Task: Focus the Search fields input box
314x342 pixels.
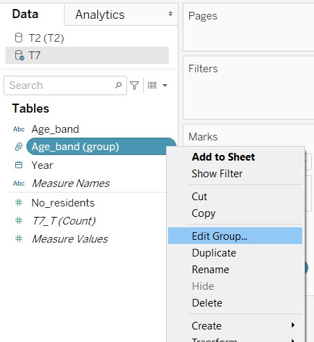Action: (x=65, y=85)
